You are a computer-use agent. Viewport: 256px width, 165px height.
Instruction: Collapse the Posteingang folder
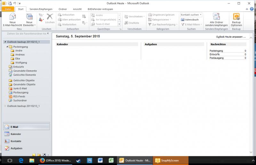click(7, 47)
